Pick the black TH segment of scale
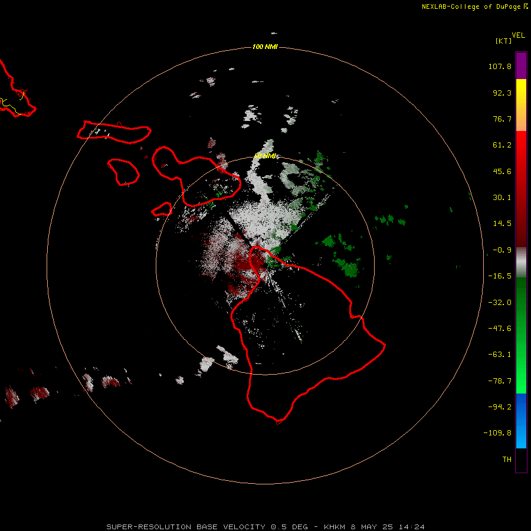Viewport: 531px width, 531px height. click(521, 460)
